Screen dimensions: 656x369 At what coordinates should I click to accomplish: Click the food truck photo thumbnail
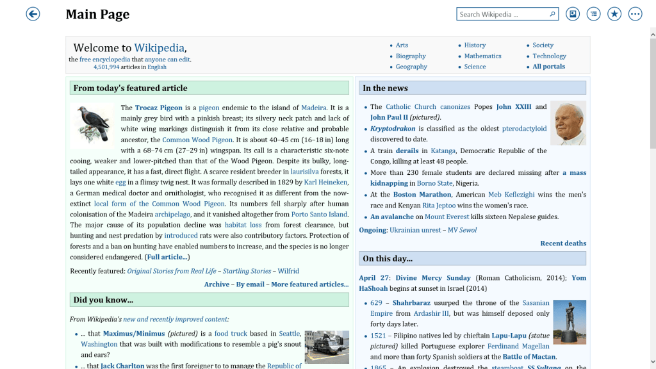(x=327, y=347)
